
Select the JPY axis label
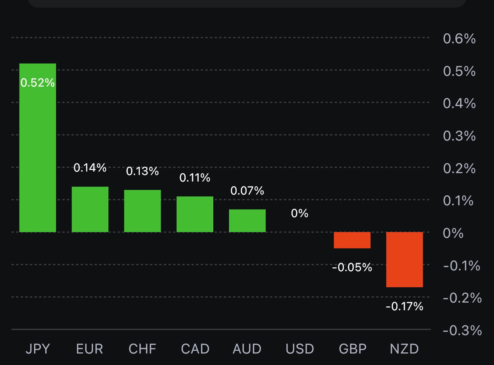[x=38, y=349]
